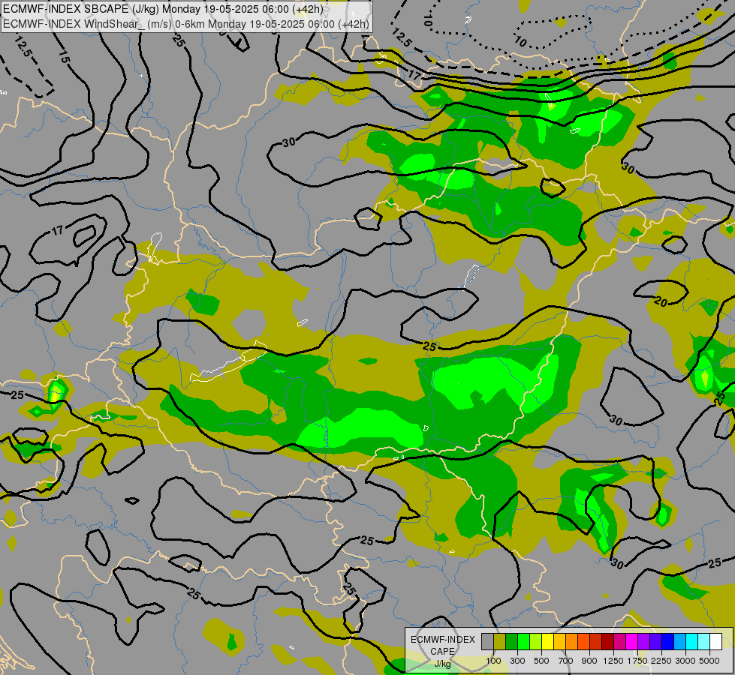Image resolution: width=735 pixels, height=675 pixels.
Task: Click the gray swatch in the CAPE legend
Action: (x=487, y=642)
